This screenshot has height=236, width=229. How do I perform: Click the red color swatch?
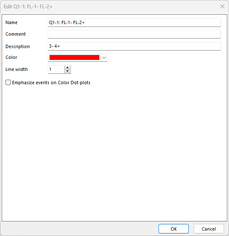coord(74,58)
